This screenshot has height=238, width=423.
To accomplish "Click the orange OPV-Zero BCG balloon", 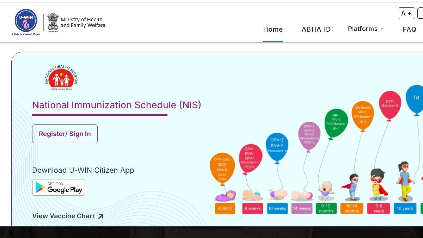I will coord(222,169).
